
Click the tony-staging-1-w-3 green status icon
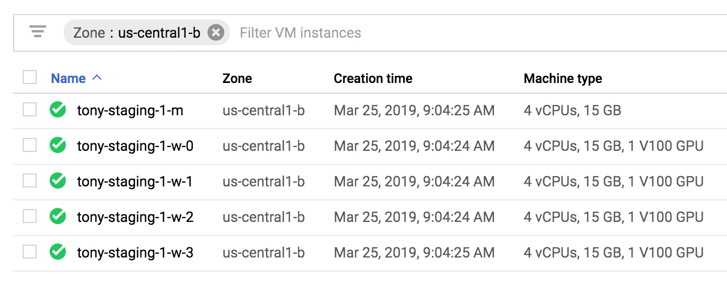point(58,252)
